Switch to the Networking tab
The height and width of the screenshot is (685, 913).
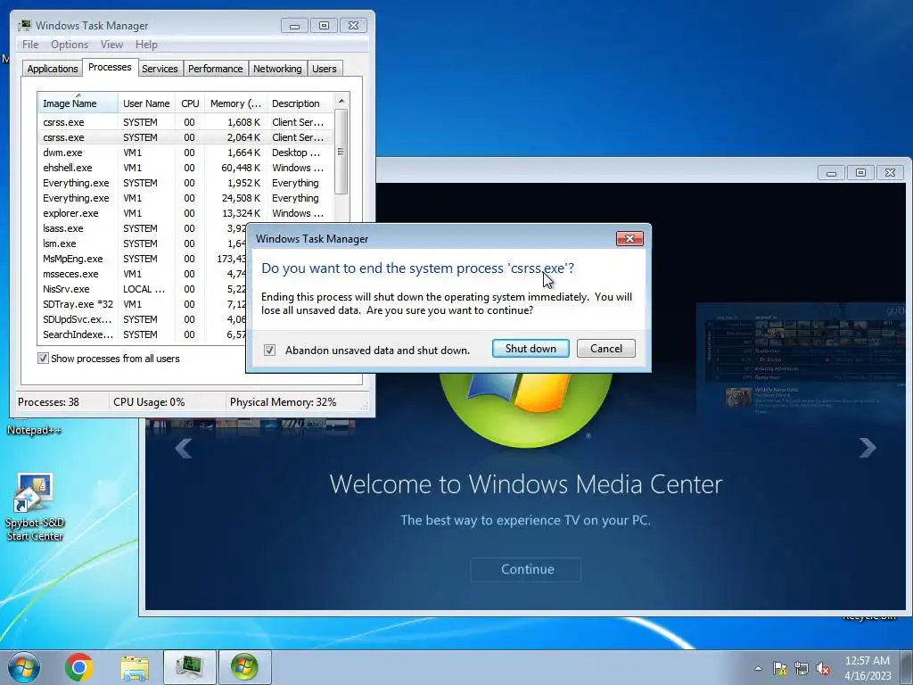pyautogui.click(x=277, y=69)
